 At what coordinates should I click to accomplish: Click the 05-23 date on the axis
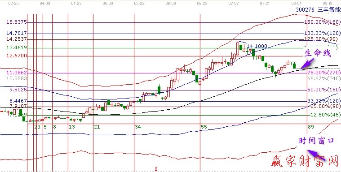[x=139, y=4]
